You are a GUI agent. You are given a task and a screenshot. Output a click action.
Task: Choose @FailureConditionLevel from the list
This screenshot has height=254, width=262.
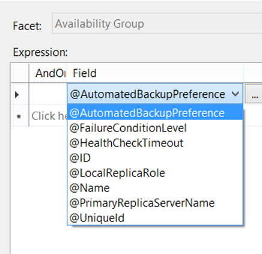[x=155, y=128]
